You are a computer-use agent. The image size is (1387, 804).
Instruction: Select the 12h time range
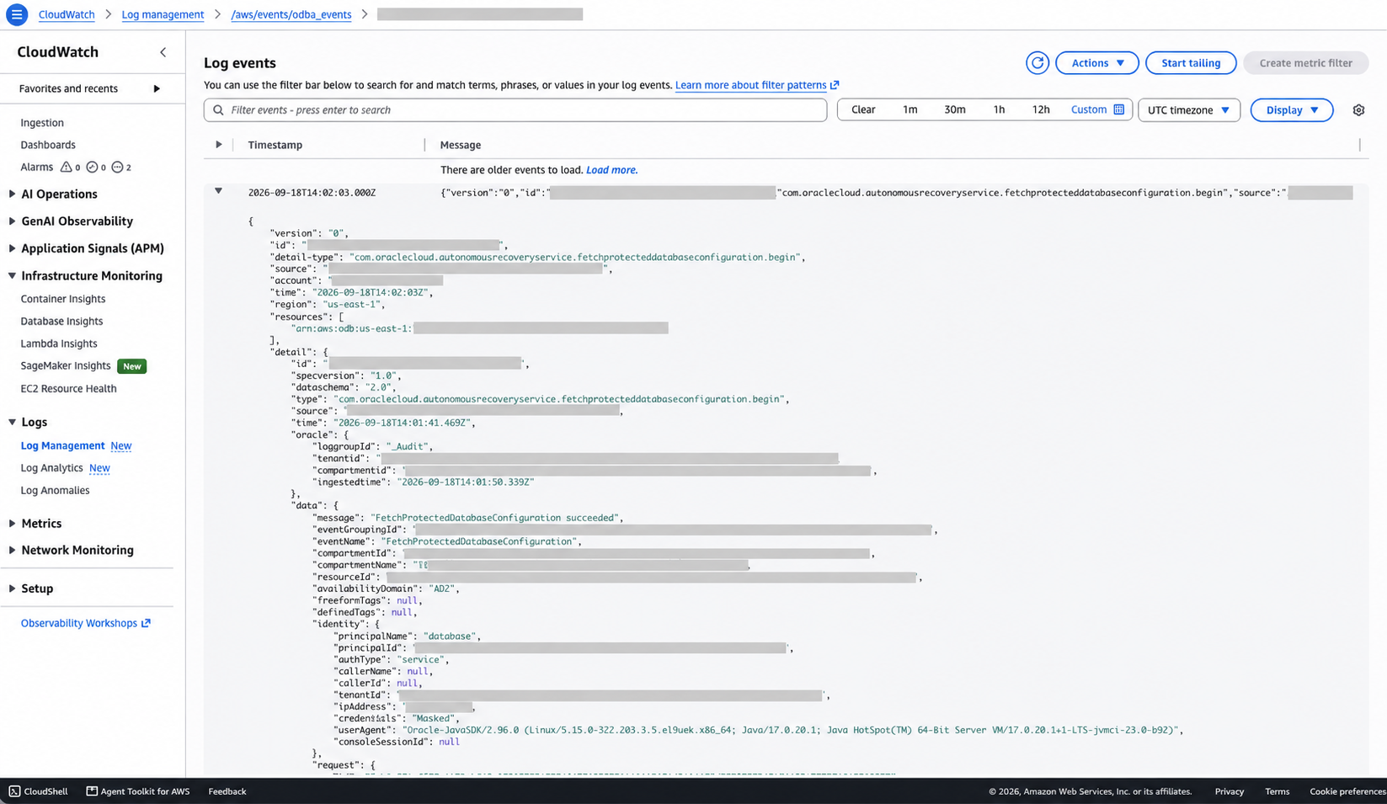pyautogui.click(x=1041, y=110)
